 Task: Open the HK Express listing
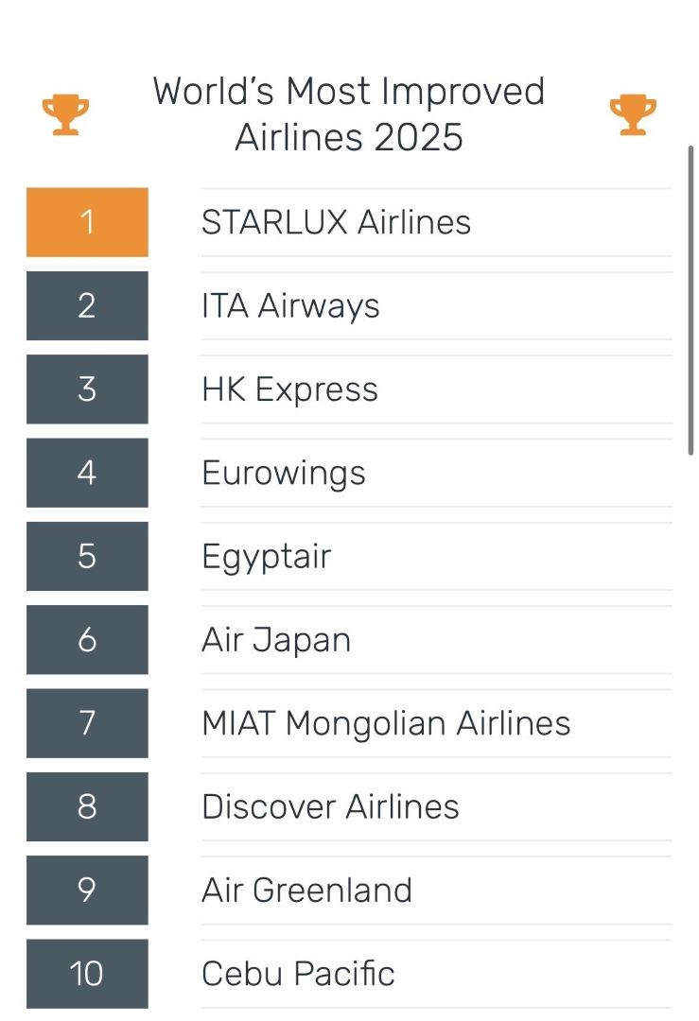coord(289,389)
